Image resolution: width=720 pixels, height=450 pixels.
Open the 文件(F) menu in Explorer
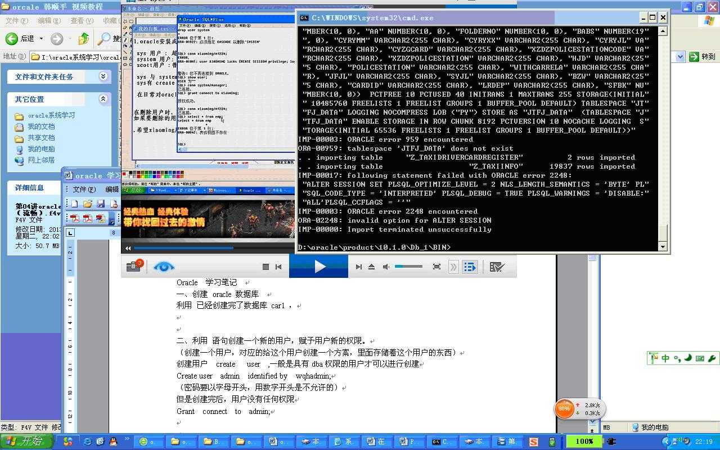pyautogui.click(x=17, y=21)
